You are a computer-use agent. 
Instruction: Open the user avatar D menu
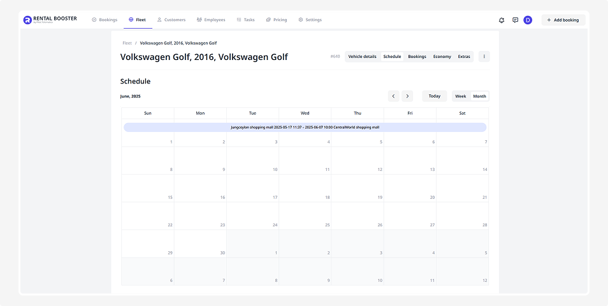point(528,20)
